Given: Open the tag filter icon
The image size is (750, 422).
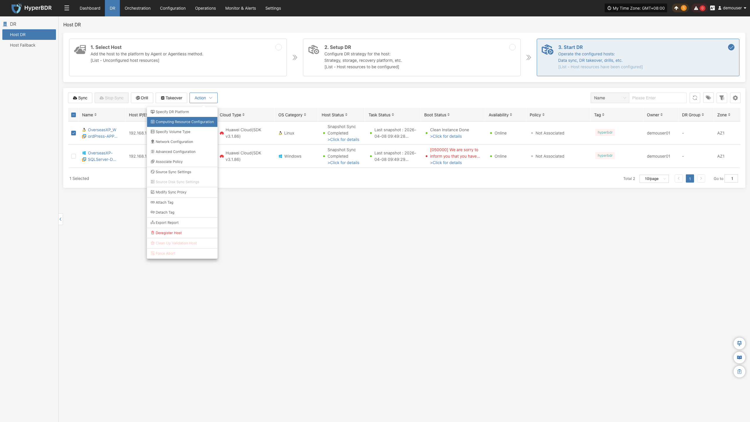Looking at the screenshot, I should (x=708, y=98).
